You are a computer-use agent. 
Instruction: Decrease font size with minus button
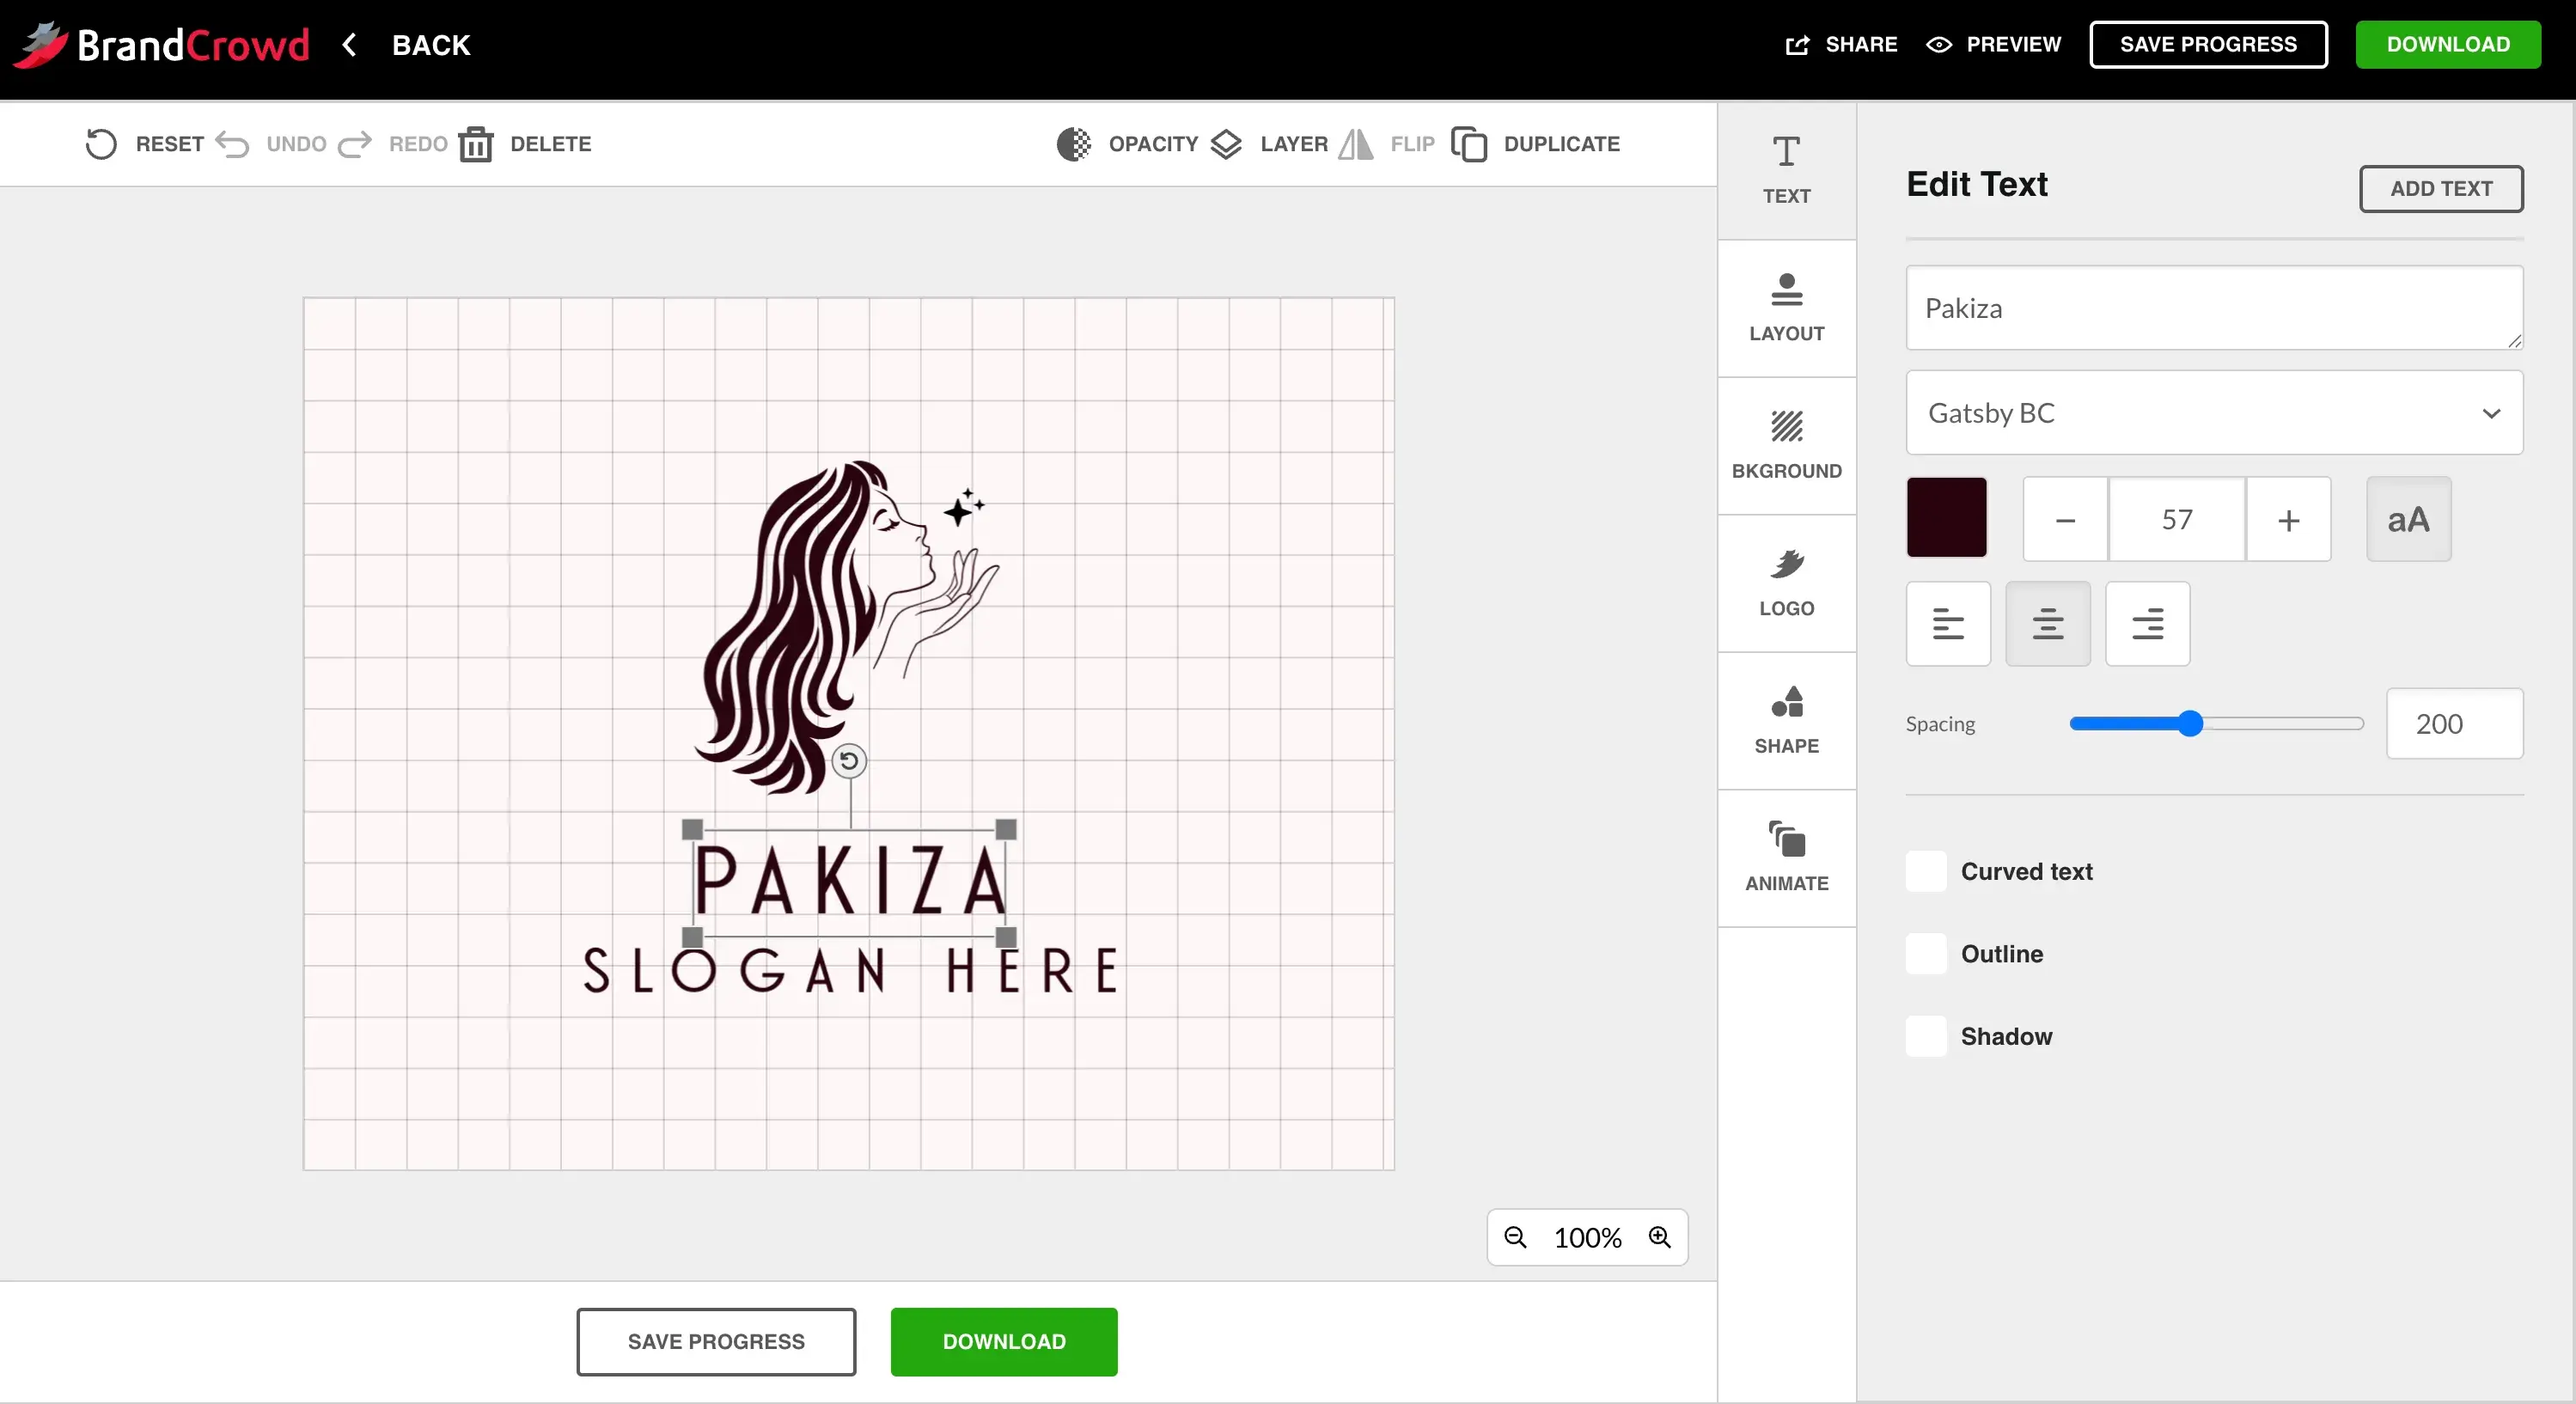click(x=2065, y=520)
